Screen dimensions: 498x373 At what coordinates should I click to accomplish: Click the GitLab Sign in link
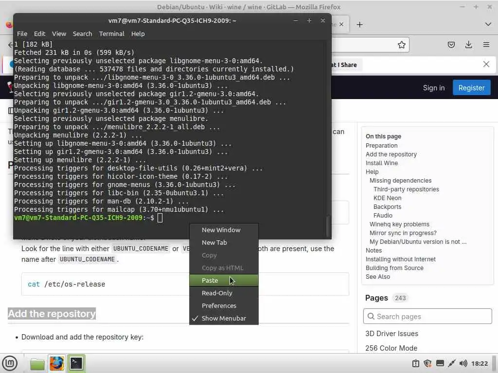tap(433, 88)
